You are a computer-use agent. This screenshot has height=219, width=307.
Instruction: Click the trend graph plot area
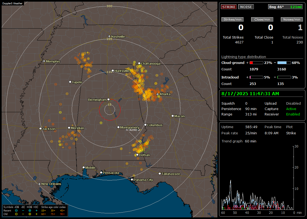pos(257,178)
